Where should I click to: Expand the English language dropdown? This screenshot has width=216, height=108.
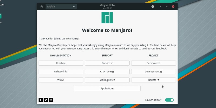click(61, 6)
